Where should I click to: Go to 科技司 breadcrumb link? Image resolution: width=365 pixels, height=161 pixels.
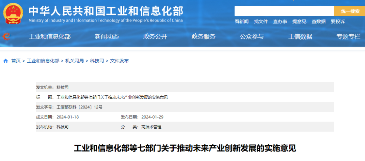click(x=97, y=61)
